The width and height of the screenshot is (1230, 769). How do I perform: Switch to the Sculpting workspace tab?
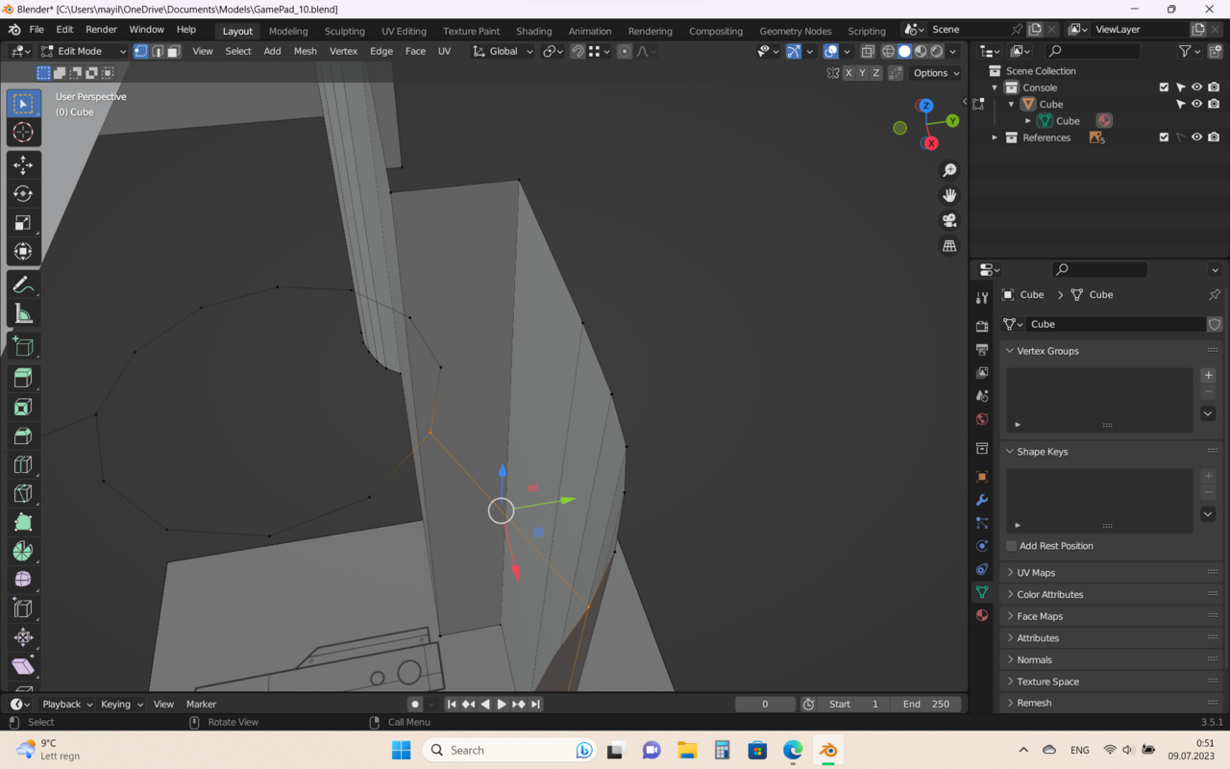click(x=344, y=31)
